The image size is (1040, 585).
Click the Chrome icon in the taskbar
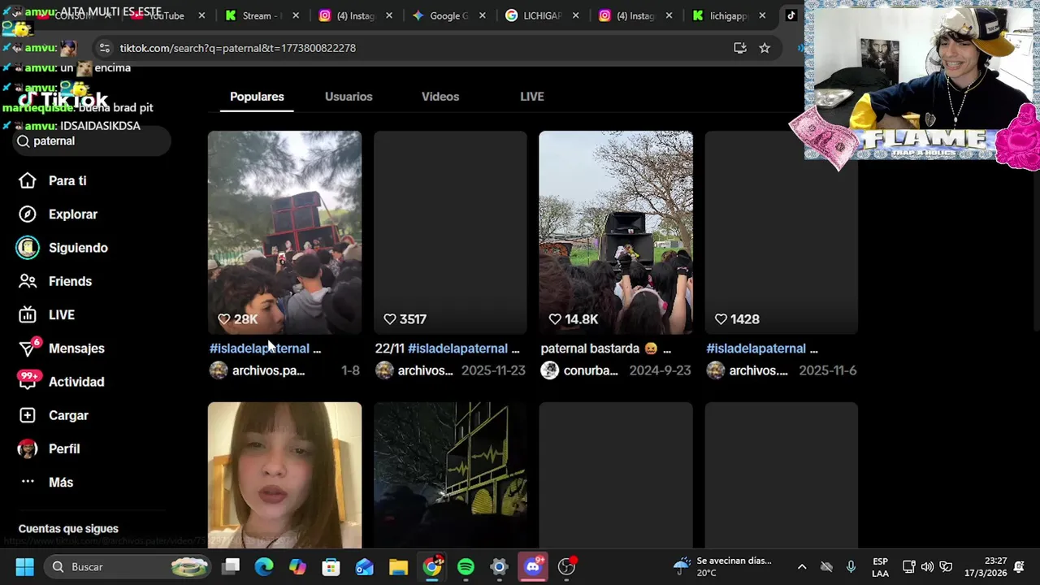(x=432, y=566)
